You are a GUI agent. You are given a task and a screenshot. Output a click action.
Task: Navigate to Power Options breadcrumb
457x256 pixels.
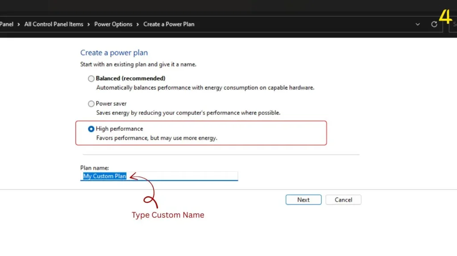point(113,24)
